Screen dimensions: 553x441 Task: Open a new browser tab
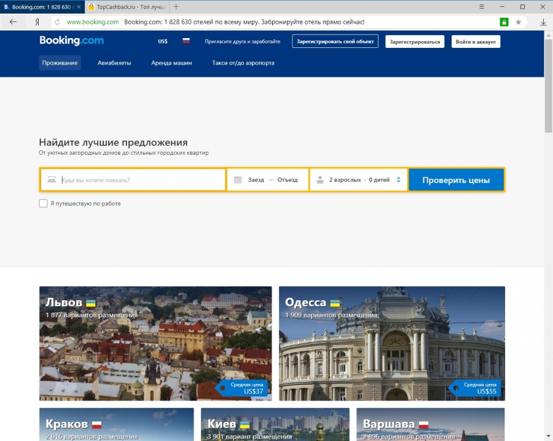(176, 7)
